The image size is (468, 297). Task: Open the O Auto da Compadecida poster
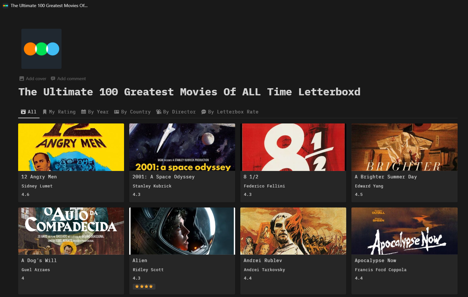click(x=71, y=231)
